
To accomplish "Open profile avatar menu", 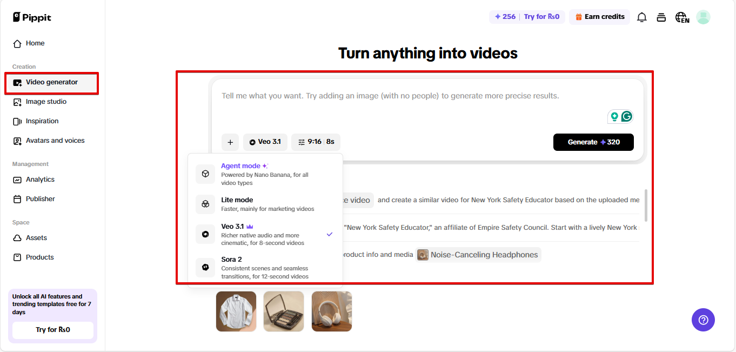I will click(x=703, y=17).
